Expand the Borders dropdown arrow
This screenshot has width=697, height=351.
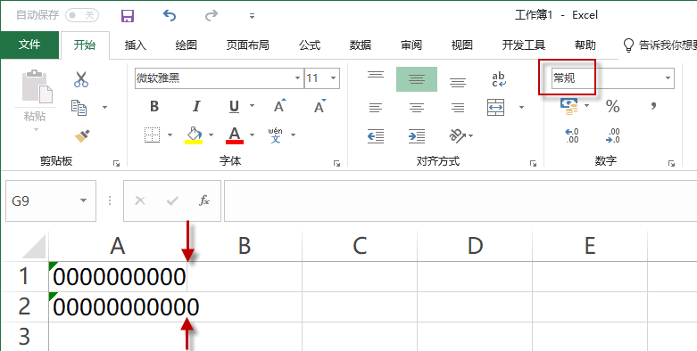coord(170,135)
